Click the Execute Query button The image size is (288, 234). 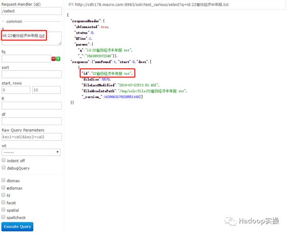tap(17, 227)
